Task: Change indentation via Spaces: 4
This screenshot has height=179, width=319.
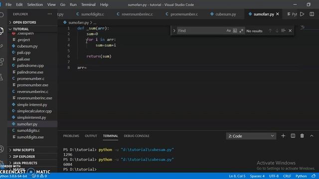Action: tap(257, 176)
